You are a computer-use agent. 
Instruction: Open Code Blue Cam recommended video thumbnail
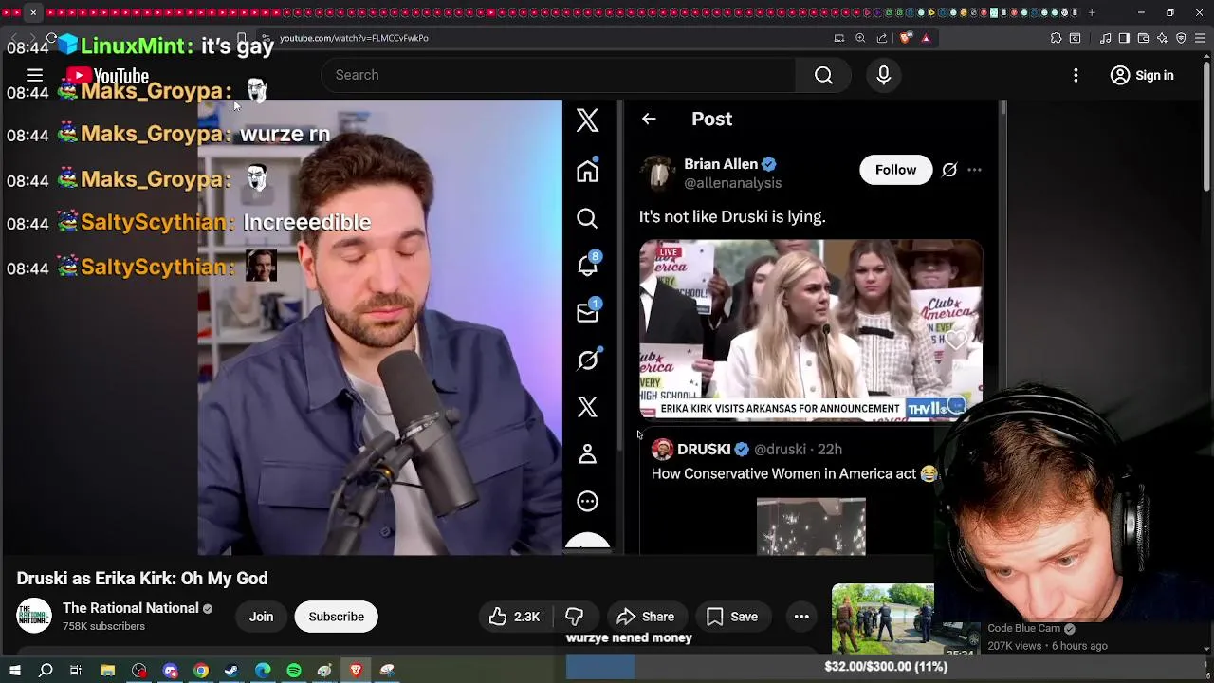coord(883,618)
